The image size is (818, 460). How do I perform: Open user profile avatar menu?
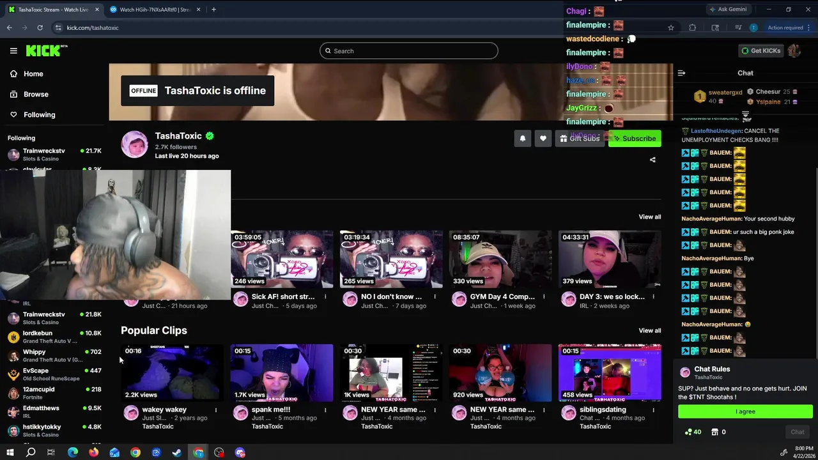tap(794, 51)
